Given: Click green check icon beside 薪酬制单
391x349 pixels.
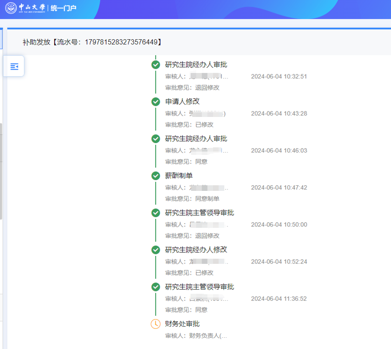Looking at the screenshot, I should click(x=156, y=175).
